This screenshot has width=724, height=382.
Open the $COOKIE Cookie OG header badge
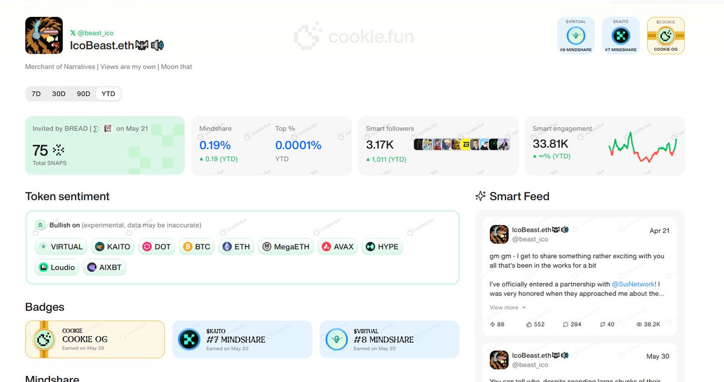tap(665, 36)
